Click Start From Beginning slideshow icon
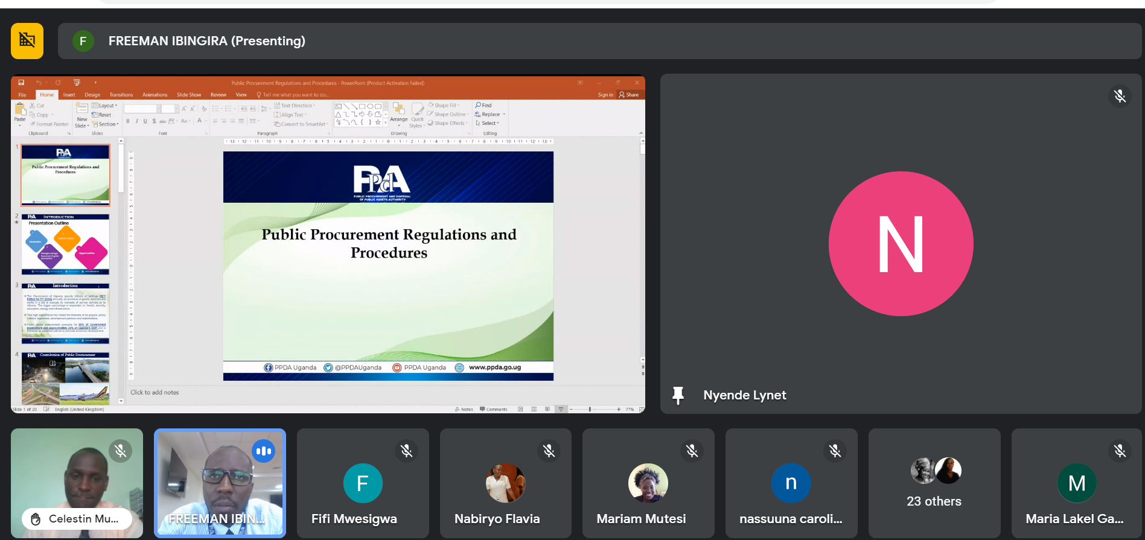The width and height of the screenshot is (1145, 540). (x=77, y=83)
